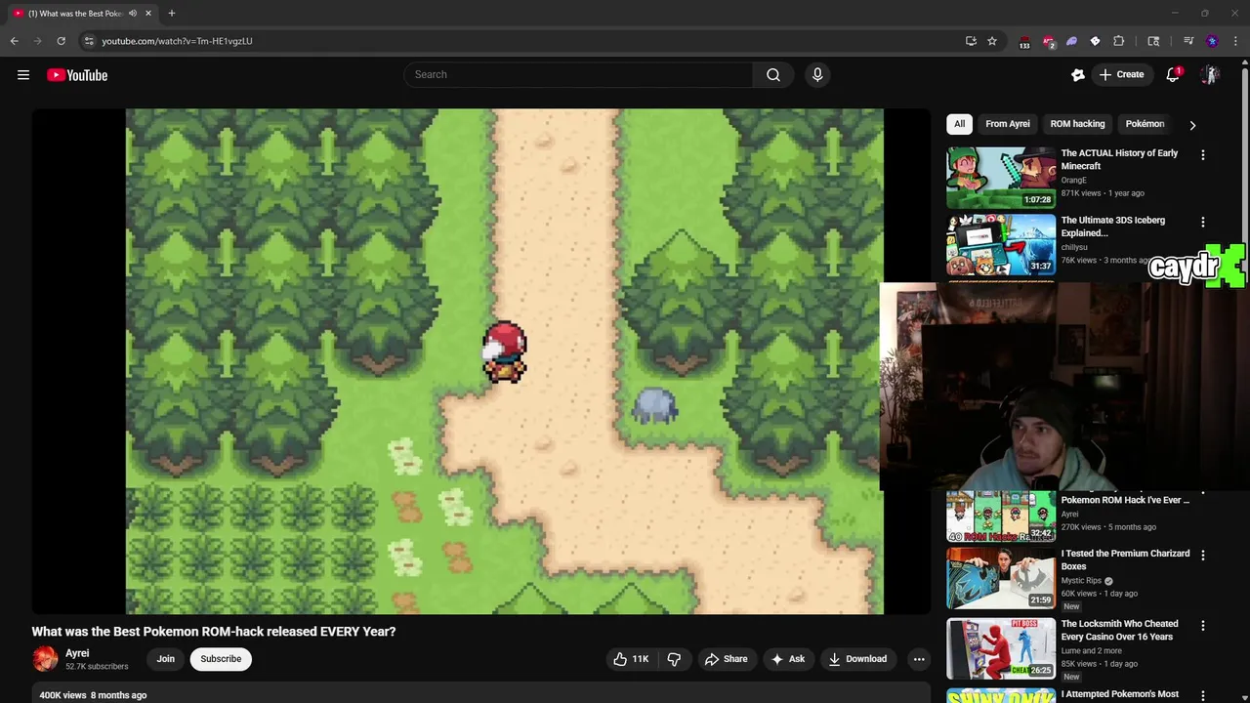The image size is (1250, 703).
Task: Select the From Ayrei chip
Action: [x=1008, y=124]
